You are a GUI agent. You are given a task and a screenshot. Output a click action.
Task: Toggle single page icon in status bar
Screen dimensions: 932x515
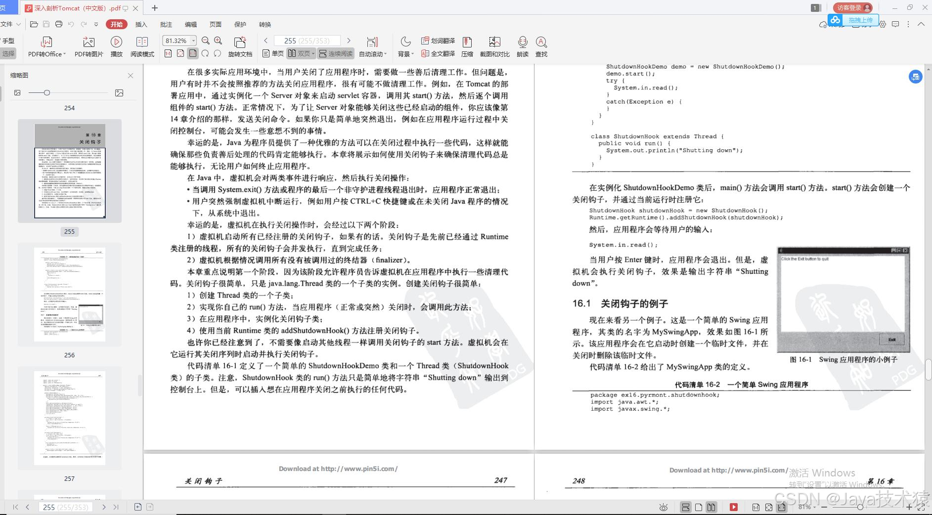click(x=699, y=507)
